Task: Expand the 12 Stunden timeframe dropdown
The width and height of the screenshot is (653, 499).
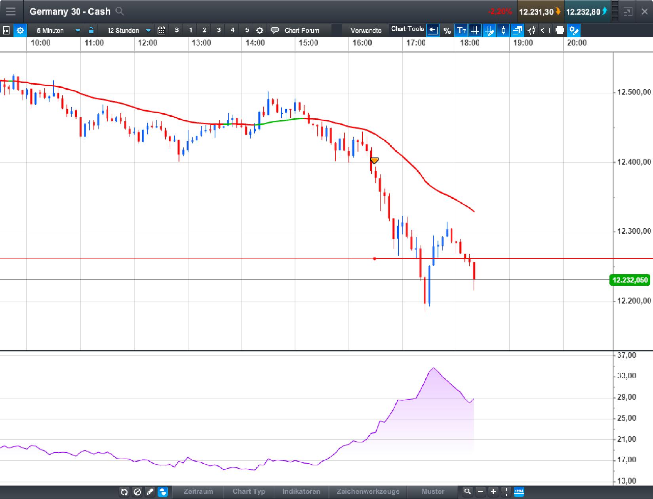Action: point(127,30)
